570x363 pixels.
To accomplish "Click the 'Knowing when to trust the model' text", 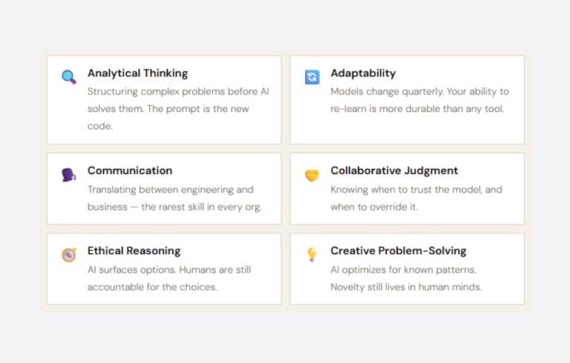I will pyautogui.click(x=416, y=199).
